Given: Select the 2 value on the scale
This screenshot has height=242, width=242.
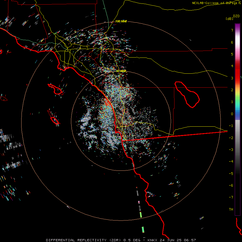Looking at the screenshot, I should coord(232,90).
